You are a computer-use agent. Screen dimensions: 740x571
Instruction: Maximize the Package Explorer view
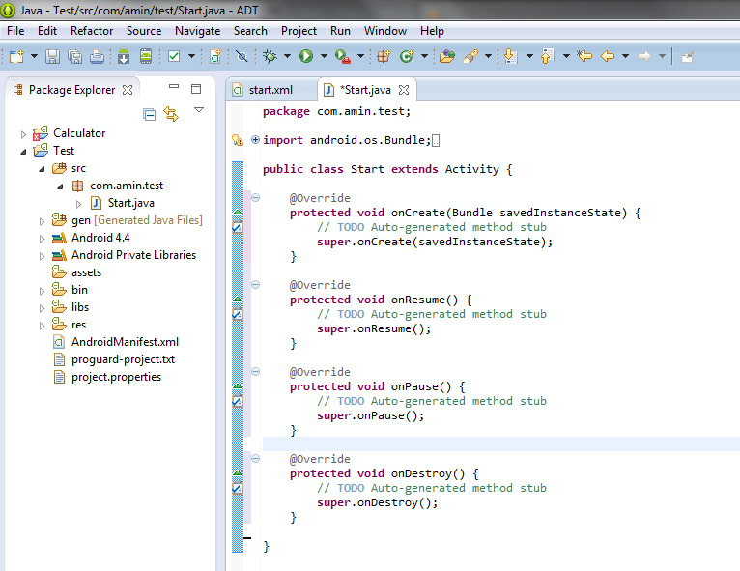point(196,89)
